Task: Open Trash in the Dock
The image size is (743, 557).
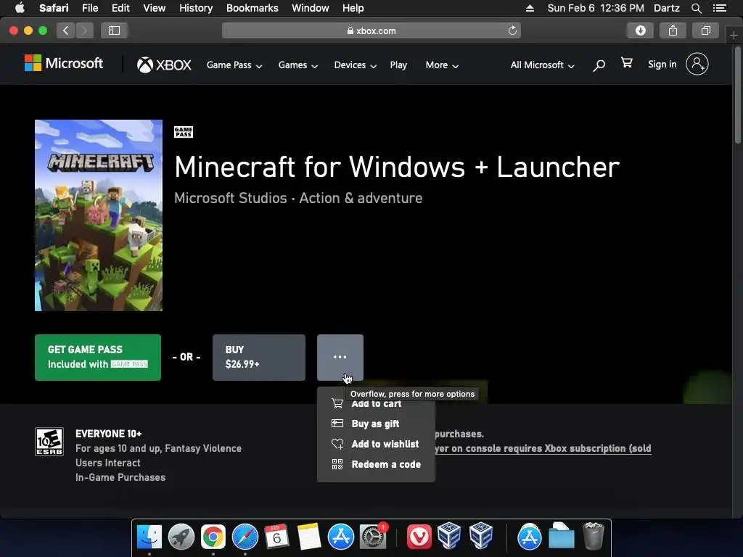Action: point(594,536)
